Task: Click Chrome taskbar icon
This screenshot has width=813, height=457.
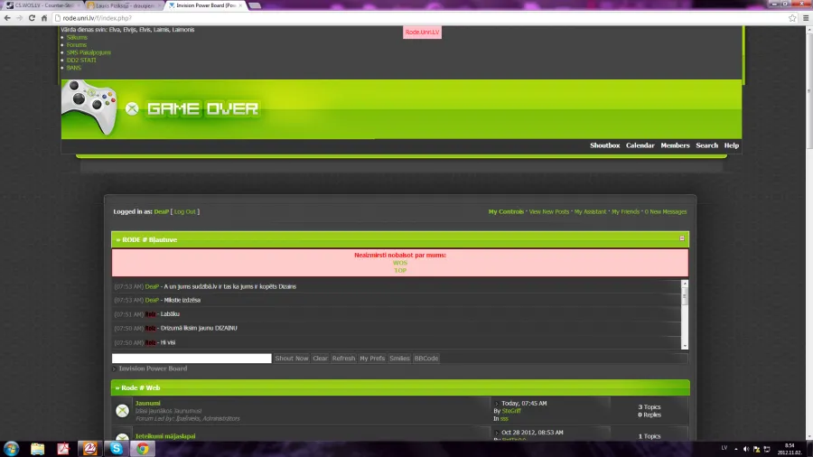Action: coord(143,449)
